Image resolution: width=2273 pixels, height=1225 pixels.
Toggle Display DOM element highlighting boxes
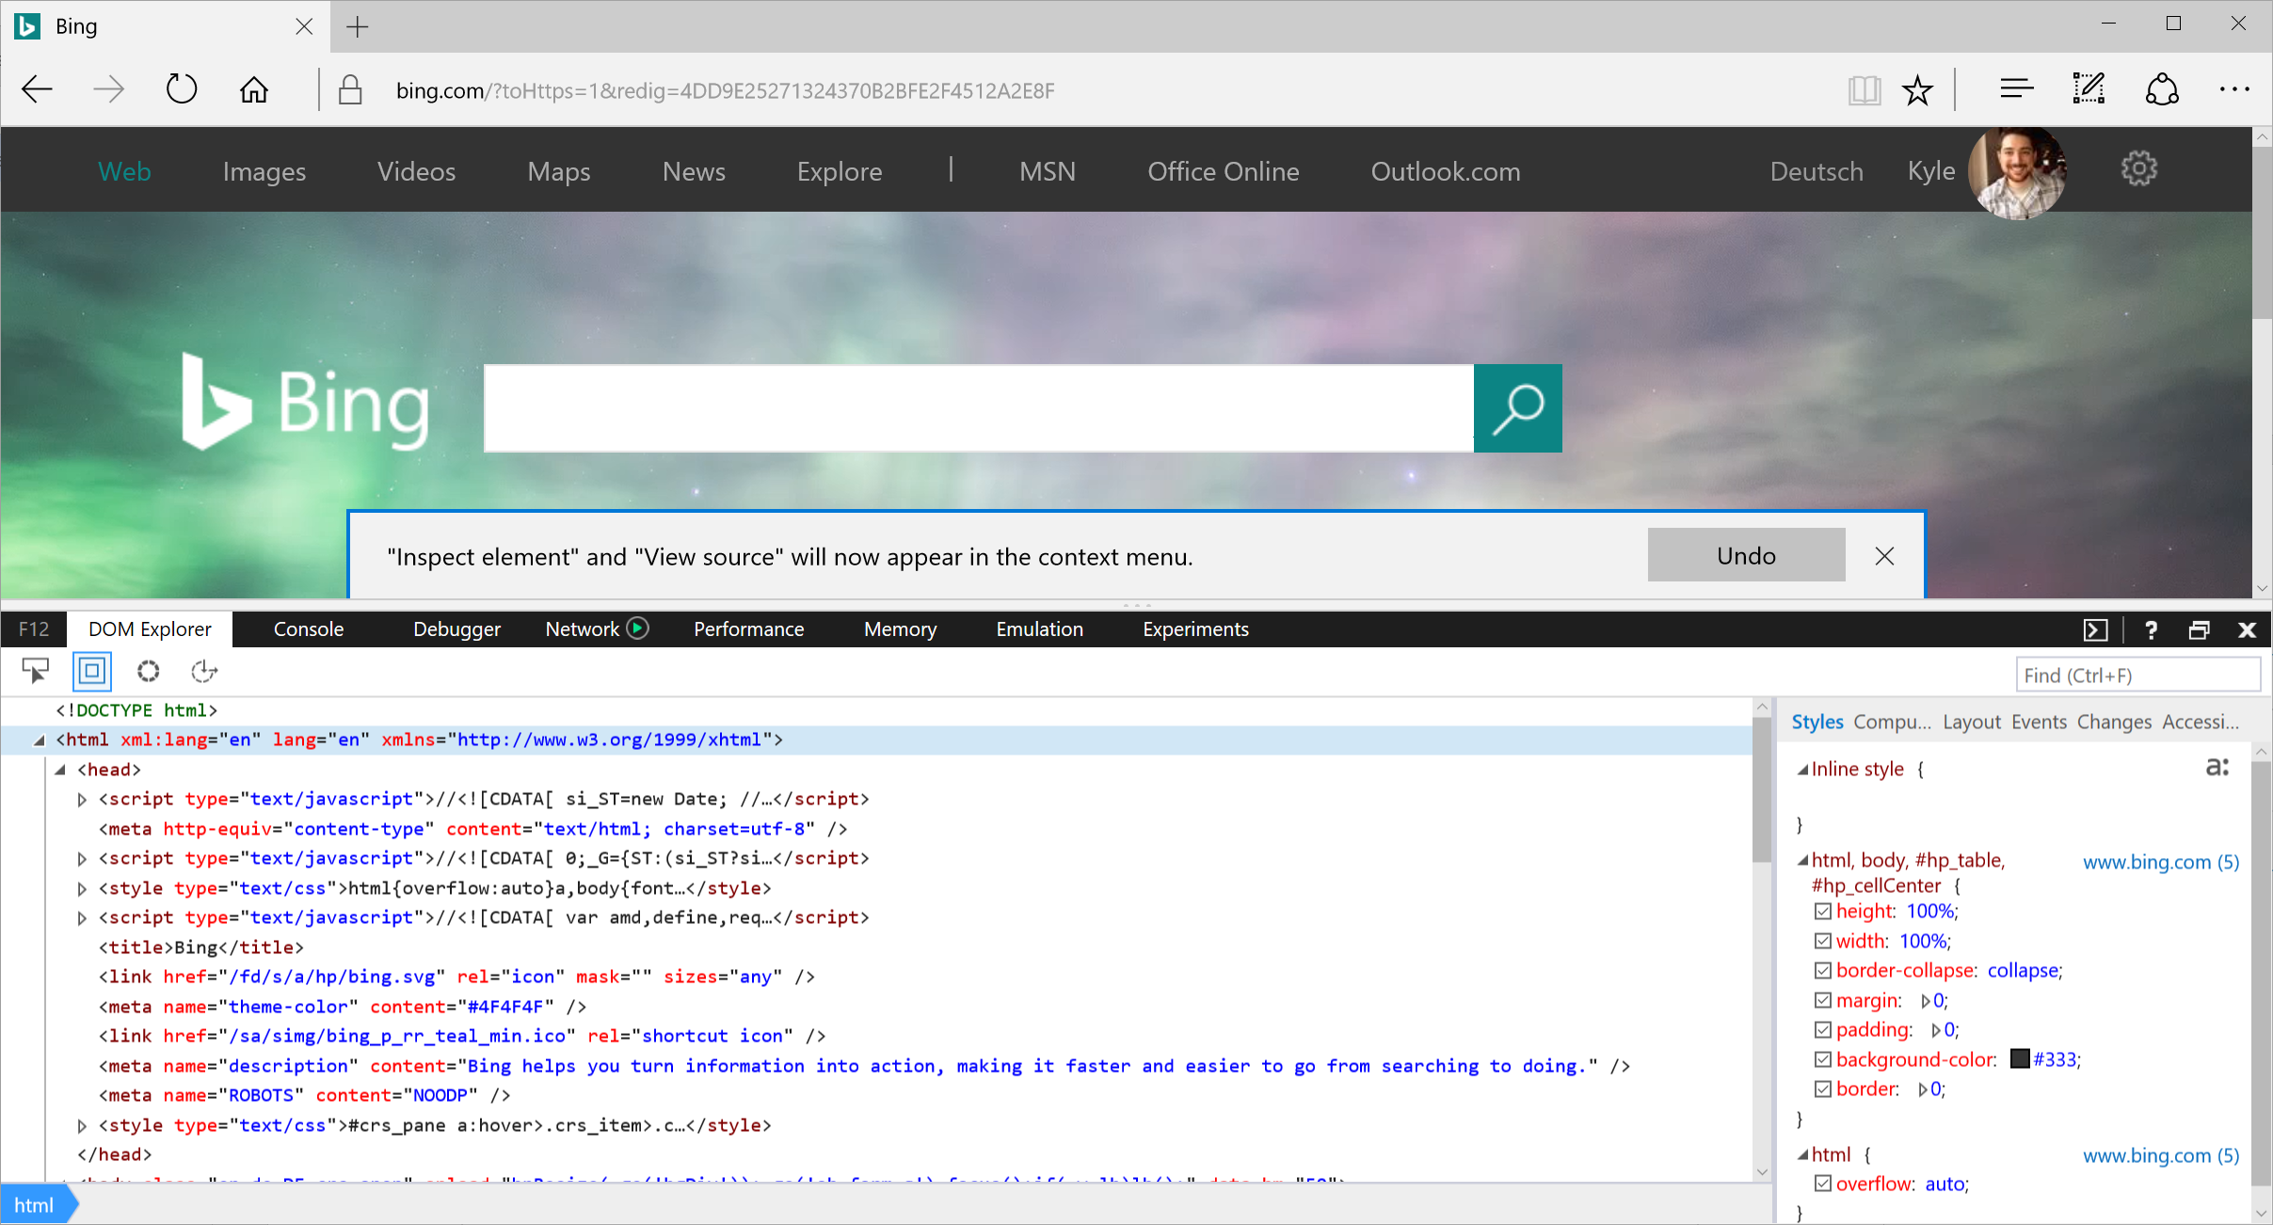(92, 671)
